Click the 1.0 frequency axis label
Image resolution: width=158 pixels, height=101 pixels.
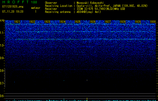point(2,46)
